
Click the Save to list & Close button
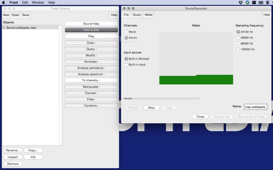(x=251, y=117)
